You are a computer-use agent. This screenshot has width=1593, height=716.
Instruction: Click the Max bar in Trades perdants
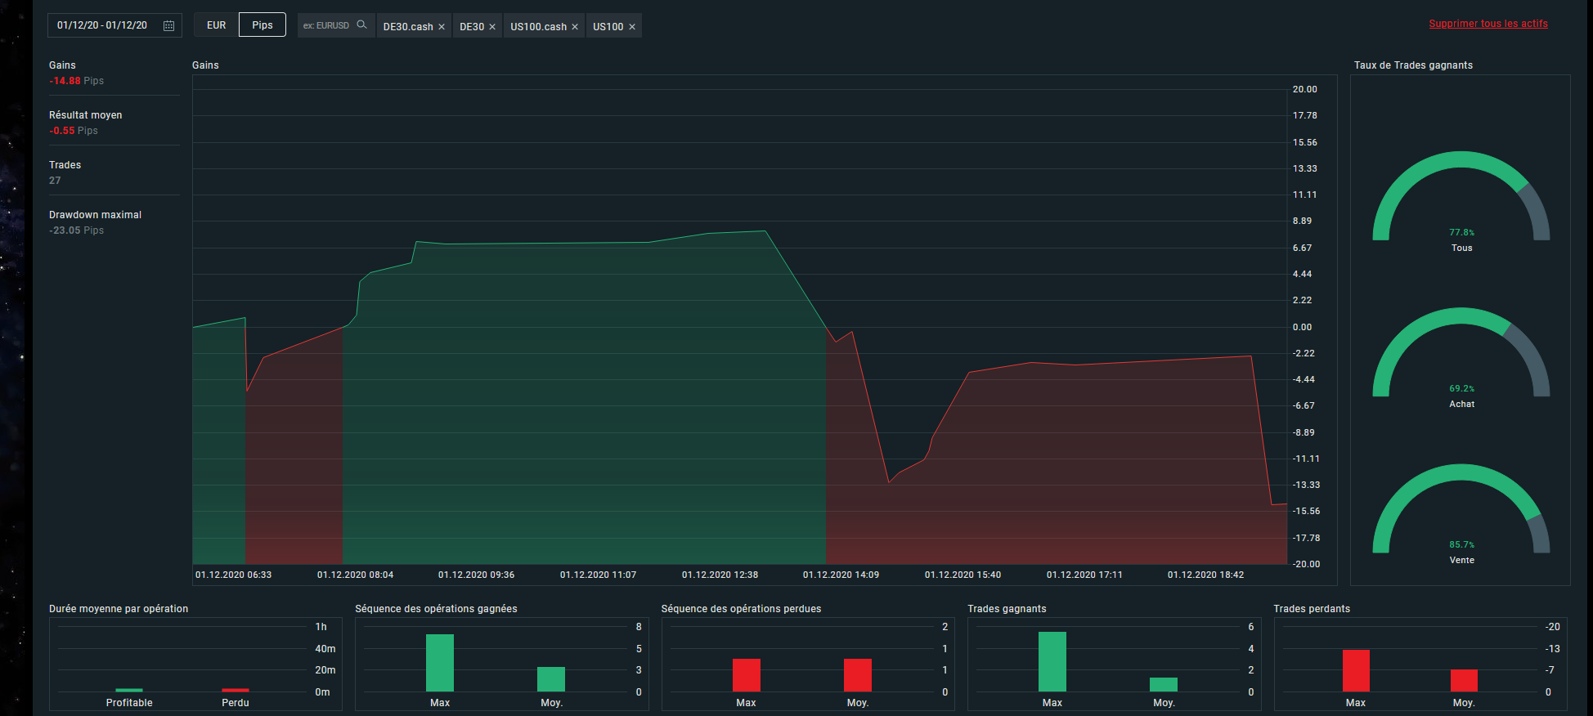[x=1356, y=671]
